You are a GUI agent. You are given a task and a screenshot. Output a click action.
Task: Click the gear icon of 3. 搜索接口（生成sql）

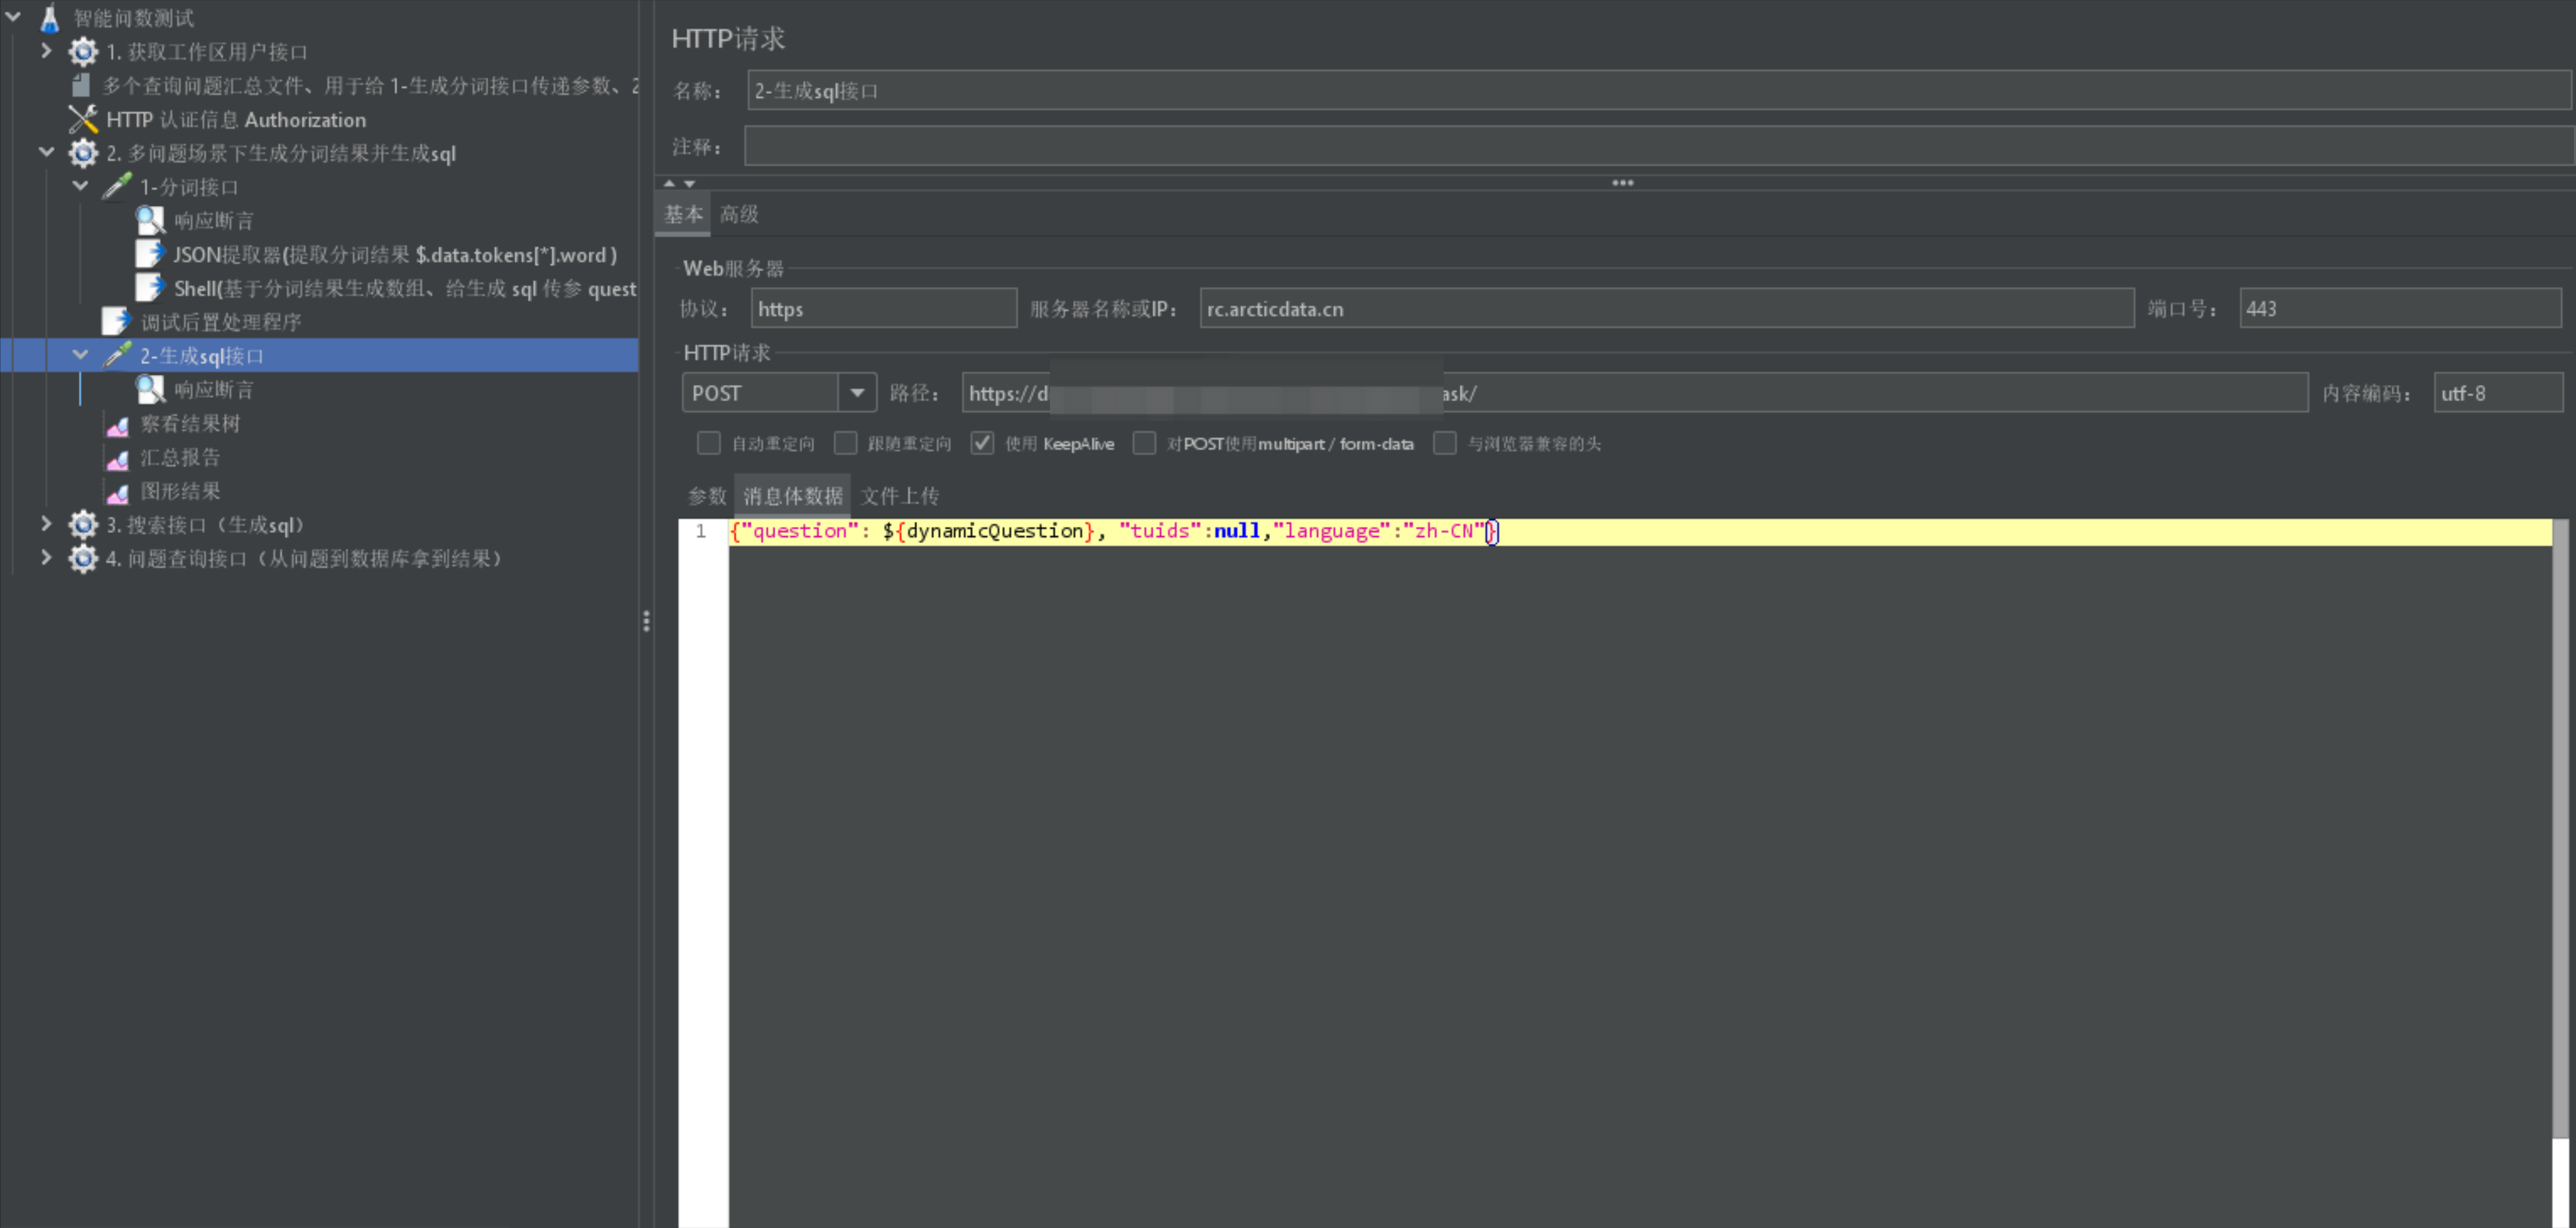(83, 524)
